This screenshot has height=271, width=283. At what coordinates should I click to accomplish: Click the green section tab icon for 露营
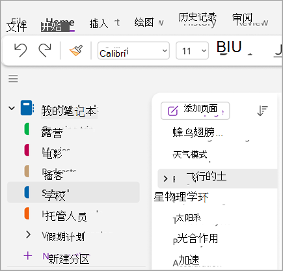point(27,129)
